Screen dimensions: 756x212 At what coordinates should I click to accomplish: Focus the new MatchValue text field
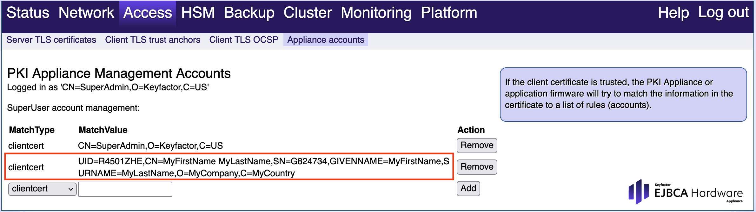click(125, 189)
